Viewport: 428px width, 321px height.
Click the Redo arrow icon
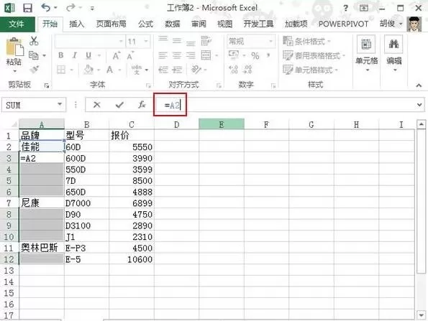tap(70, 8)
